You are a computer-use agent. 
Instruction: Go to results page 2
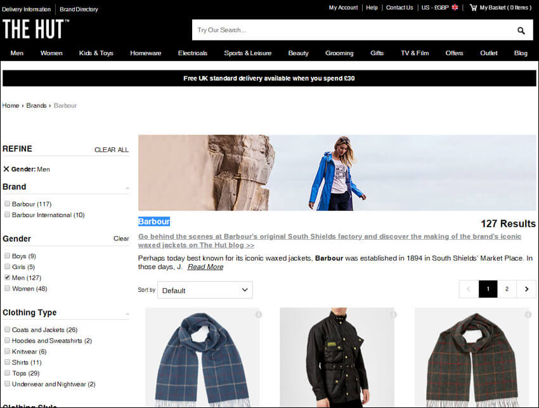click(507, 289)
